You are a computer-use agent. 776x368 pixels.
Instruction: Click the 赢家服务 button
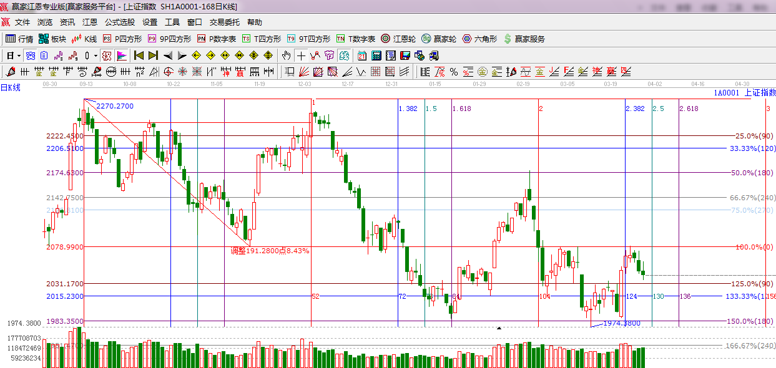524,39
